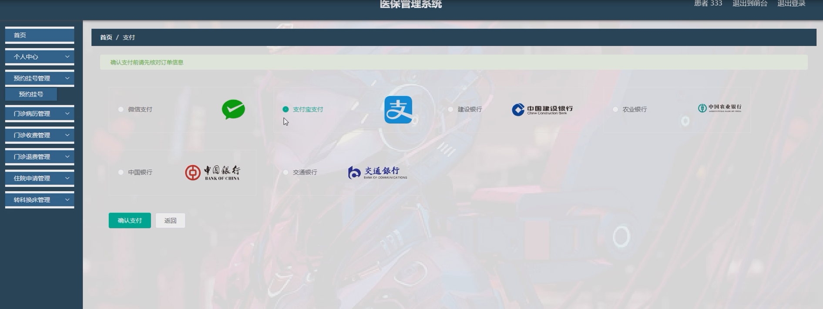
Task: Open the 门诊退费管理 sidebar menu
Action: click(40, 157)
